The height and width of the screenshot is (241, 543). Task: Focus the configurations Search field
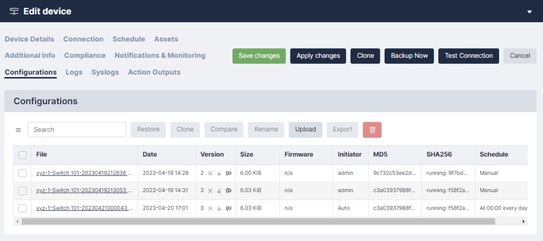pyautogui.click(x=76, y=130)
